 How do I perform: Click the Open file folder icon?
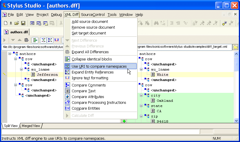click(17, 23)
